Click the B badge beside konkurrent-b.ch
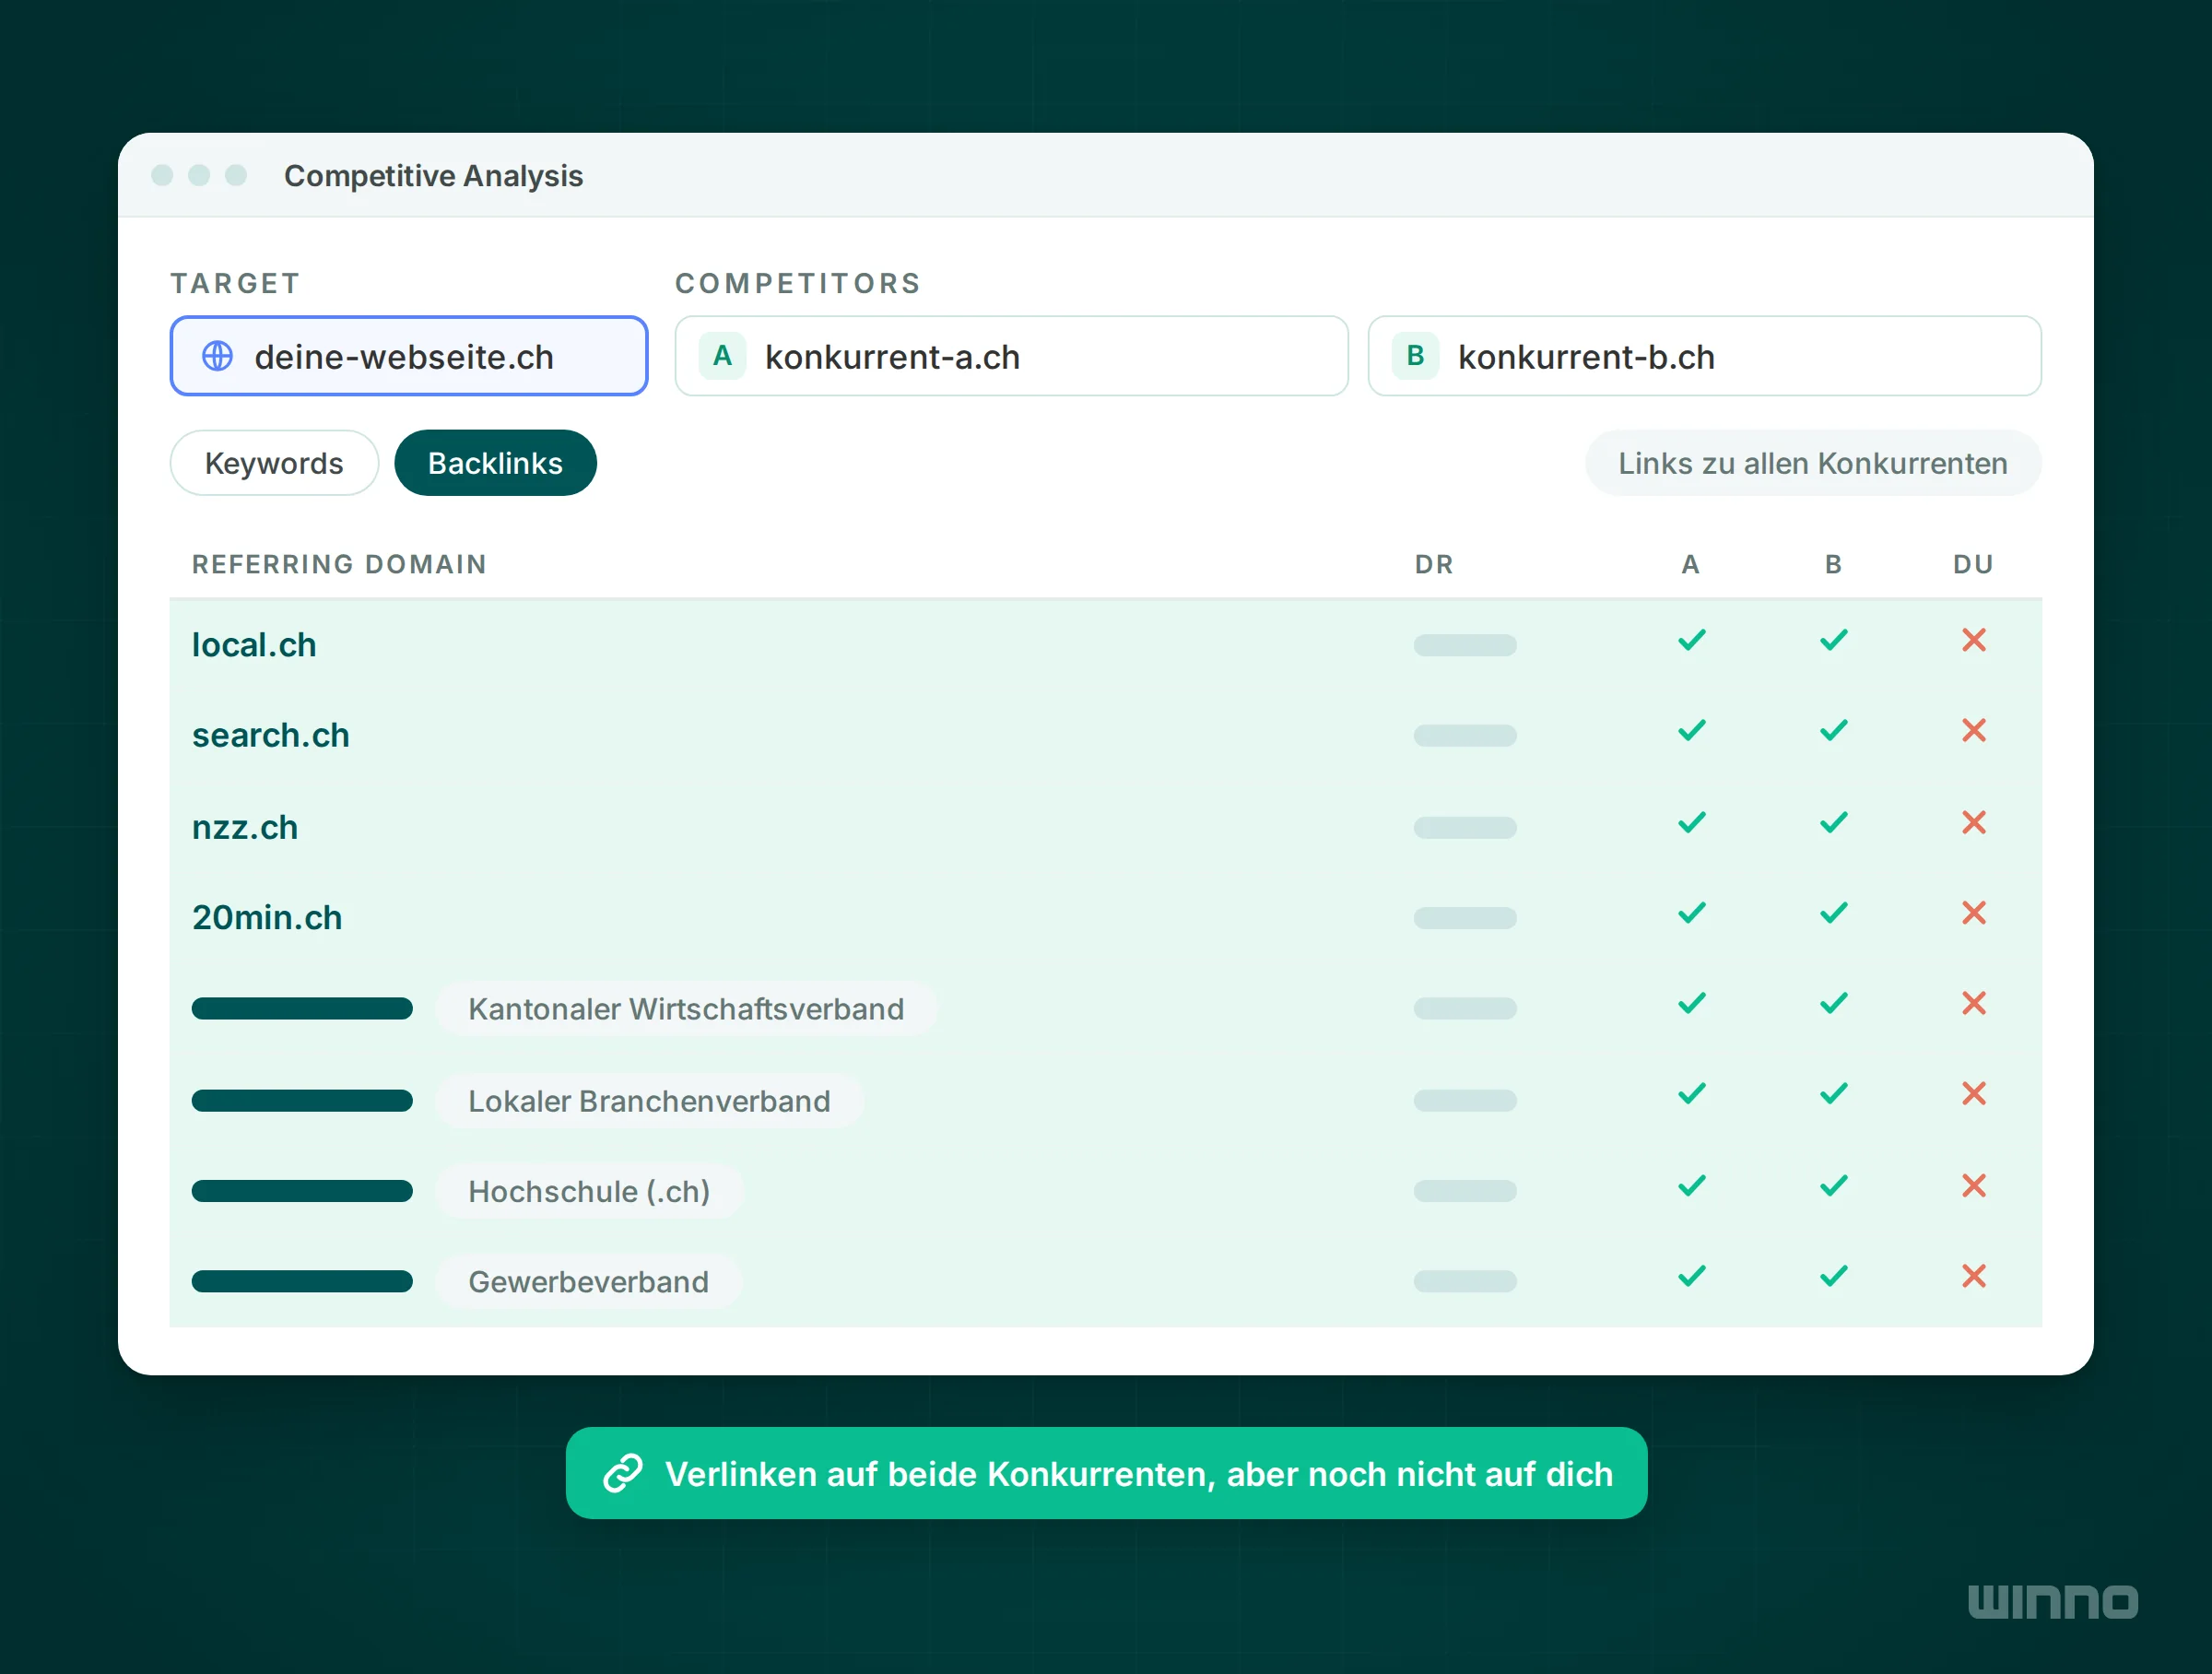 1415,356
